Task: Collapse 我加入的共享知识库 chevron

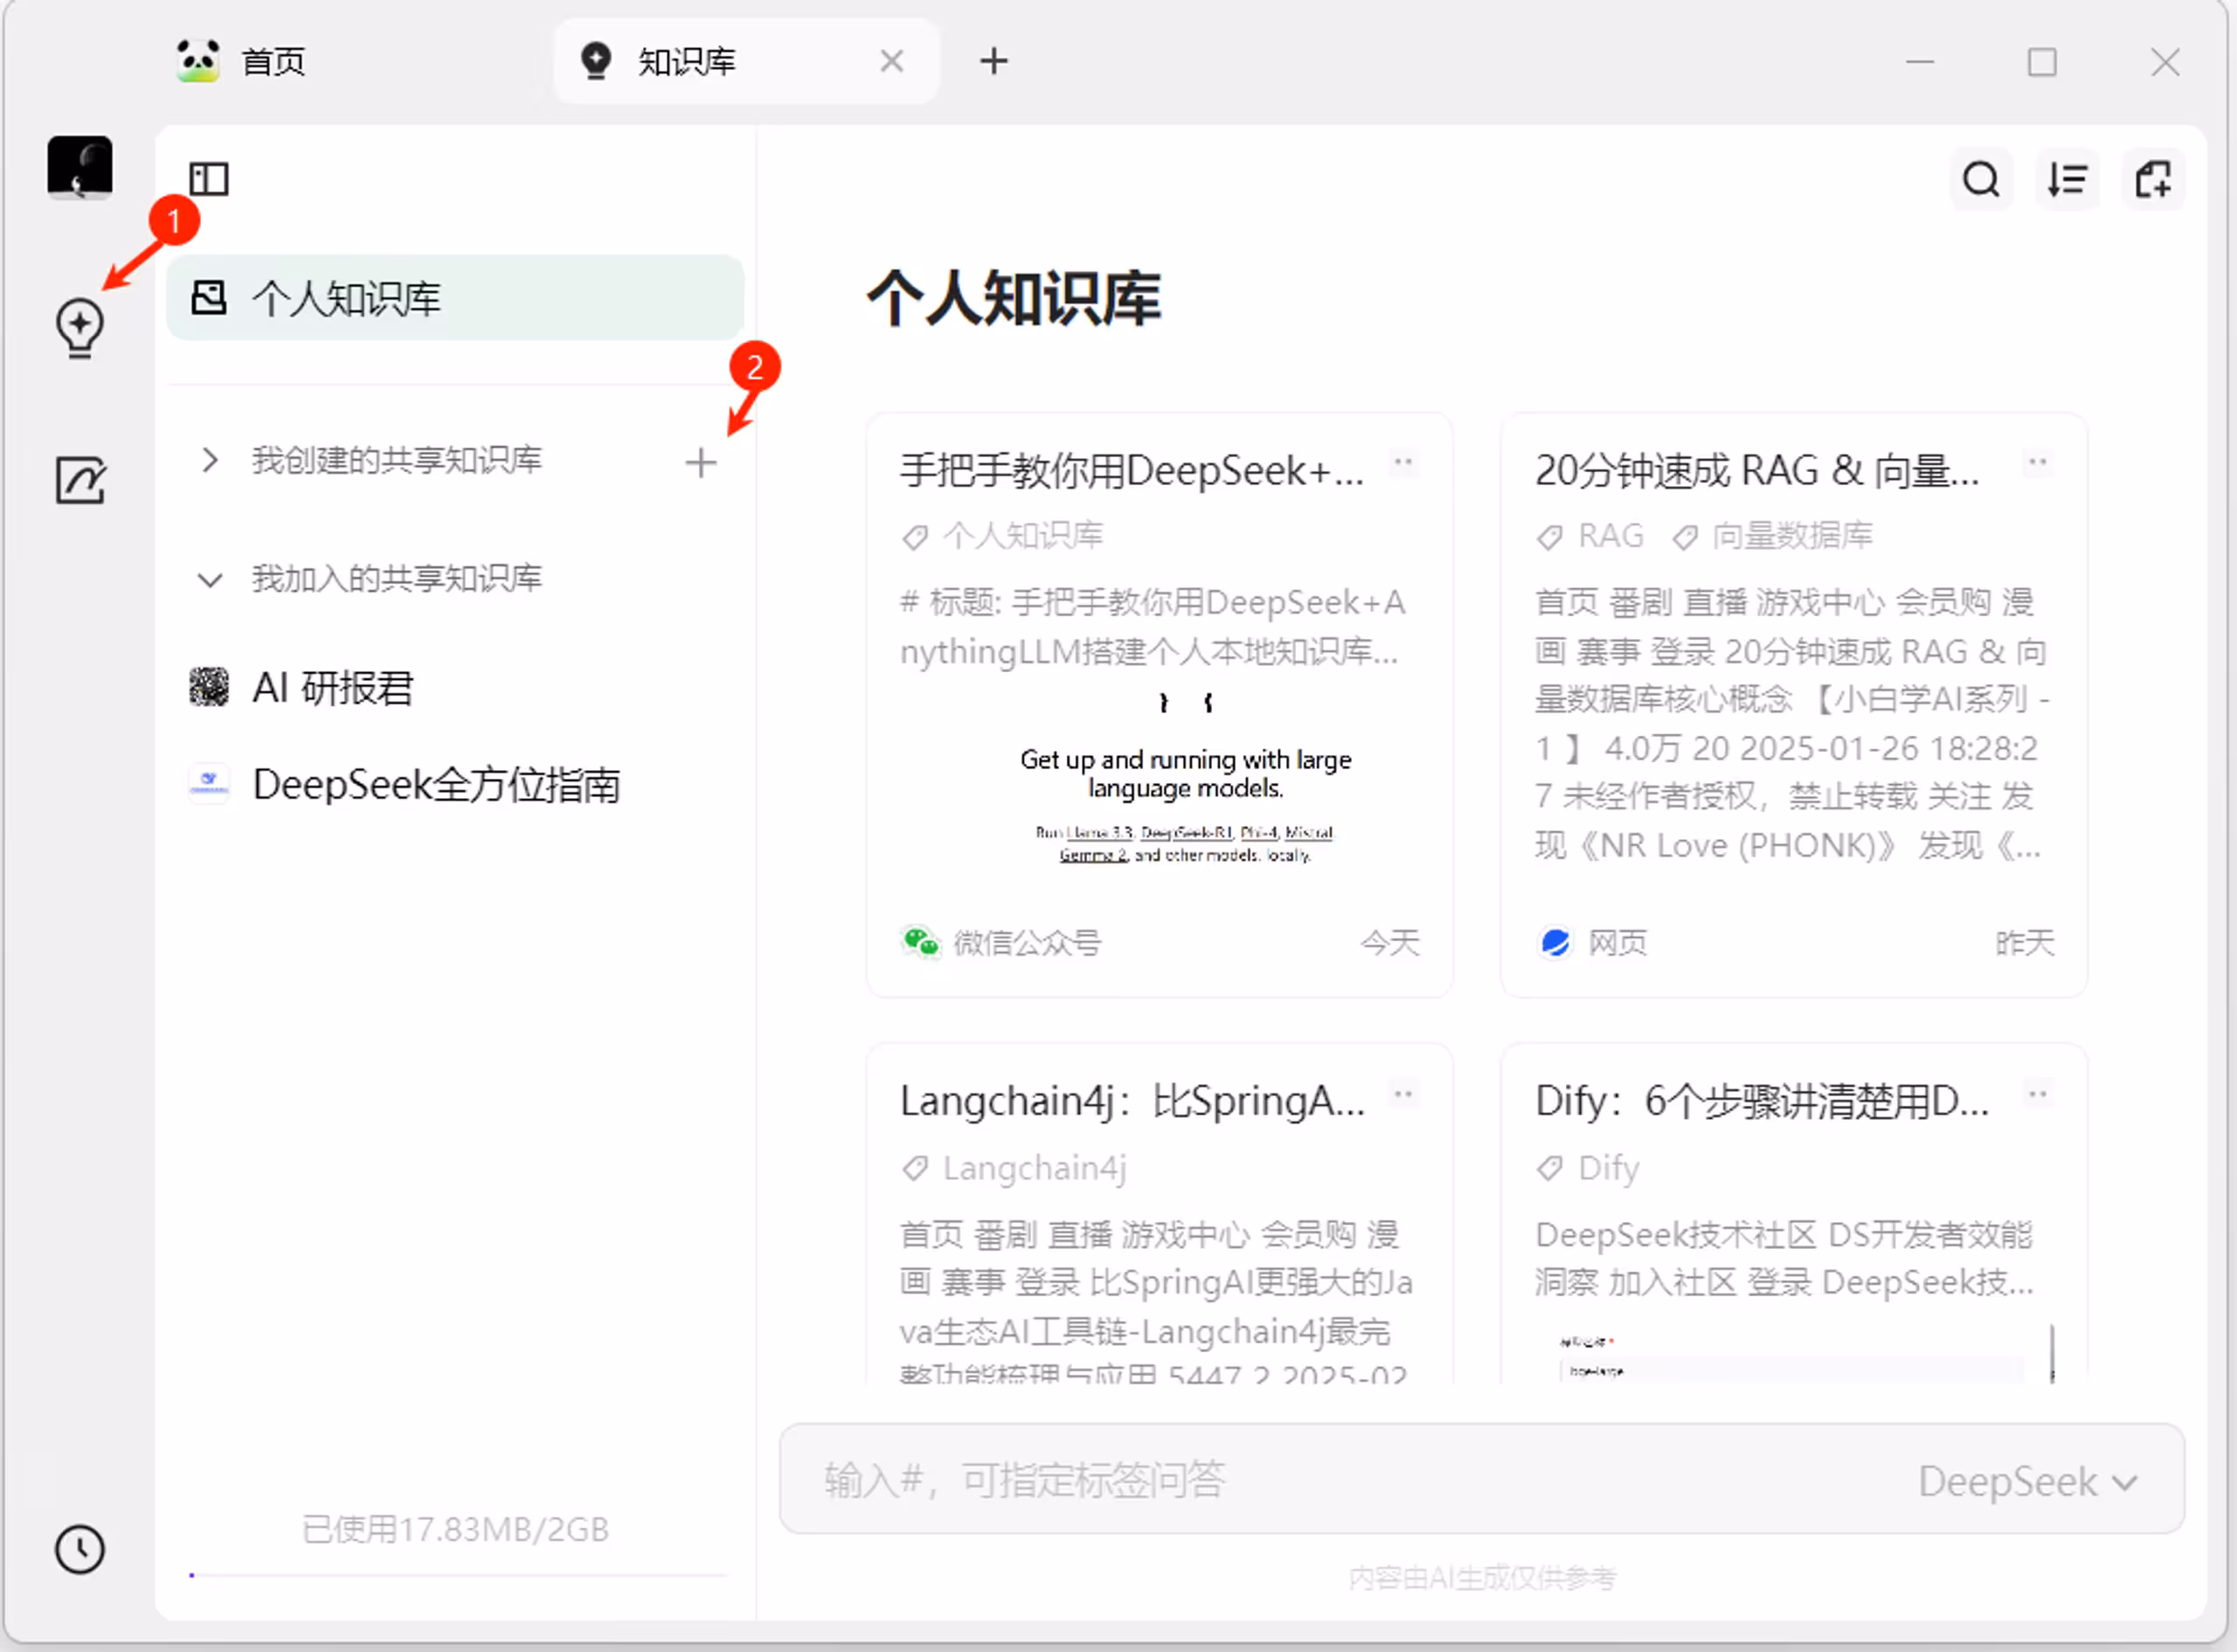Action: [x=209, y=579]
